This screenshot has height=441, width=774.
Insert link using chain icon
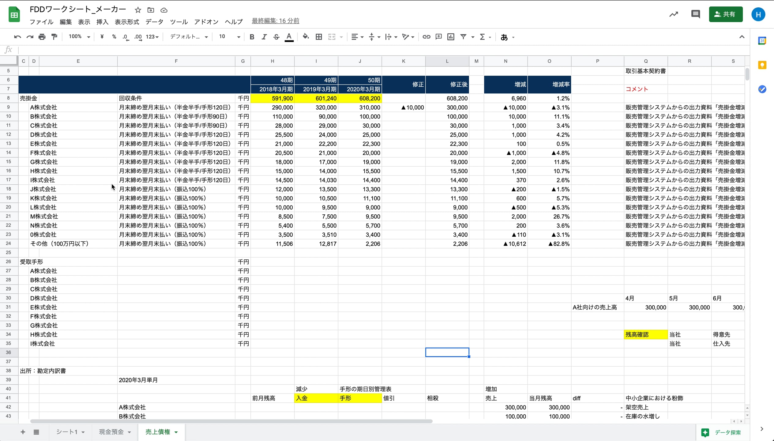pyautogui.click(x=426, y=37)
